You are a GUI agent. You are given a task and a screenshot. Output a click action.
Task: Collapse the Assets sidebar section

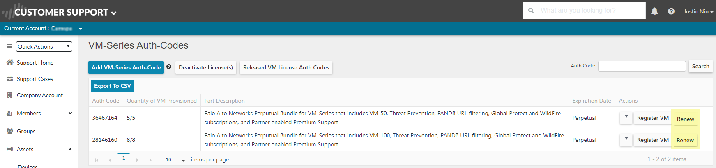point(70,149)
